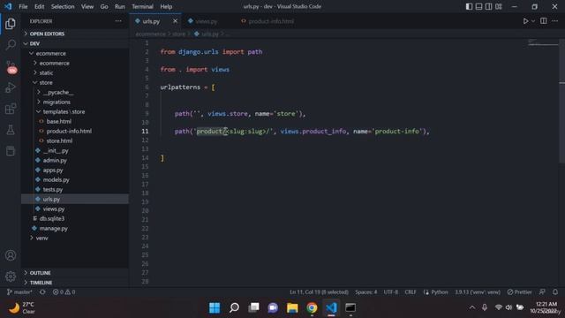Screen dimensions: 565x318
Task: Synchronize changes icon in status bar
Action: pos(42,292)
